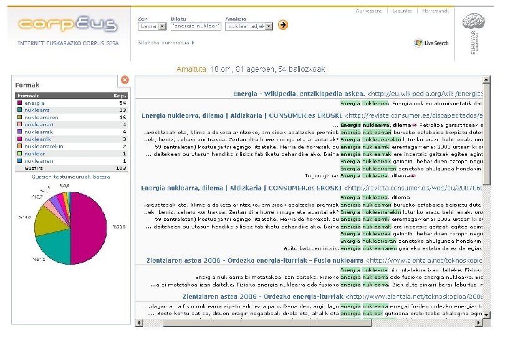Click the nuklearraren olive color swatch
505x337 pixels.
20,117
